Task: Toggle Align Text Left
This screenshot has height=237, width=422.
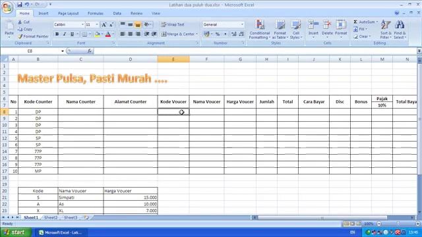Action: coord(123,34)
